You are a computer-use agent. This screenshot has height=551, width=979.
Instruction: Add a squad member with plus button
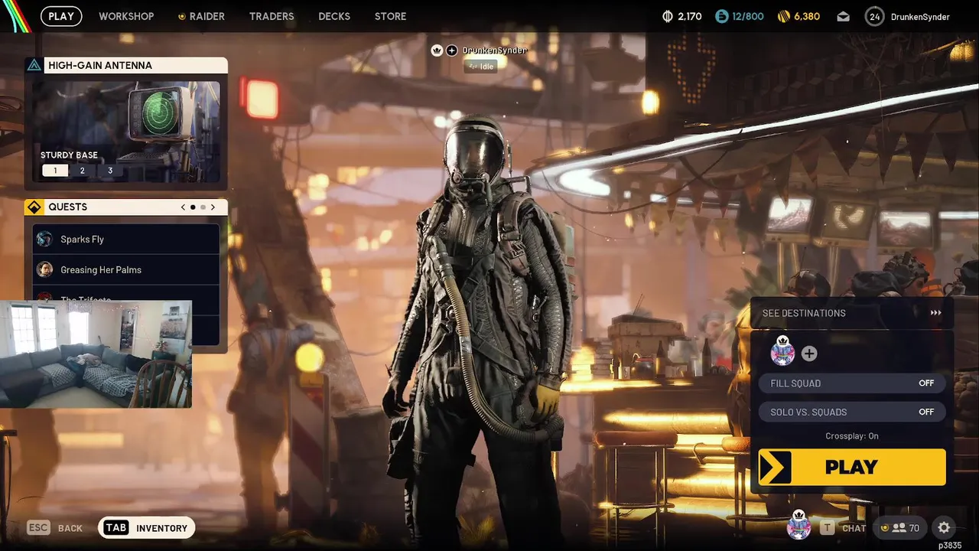(x=809, y=354)
